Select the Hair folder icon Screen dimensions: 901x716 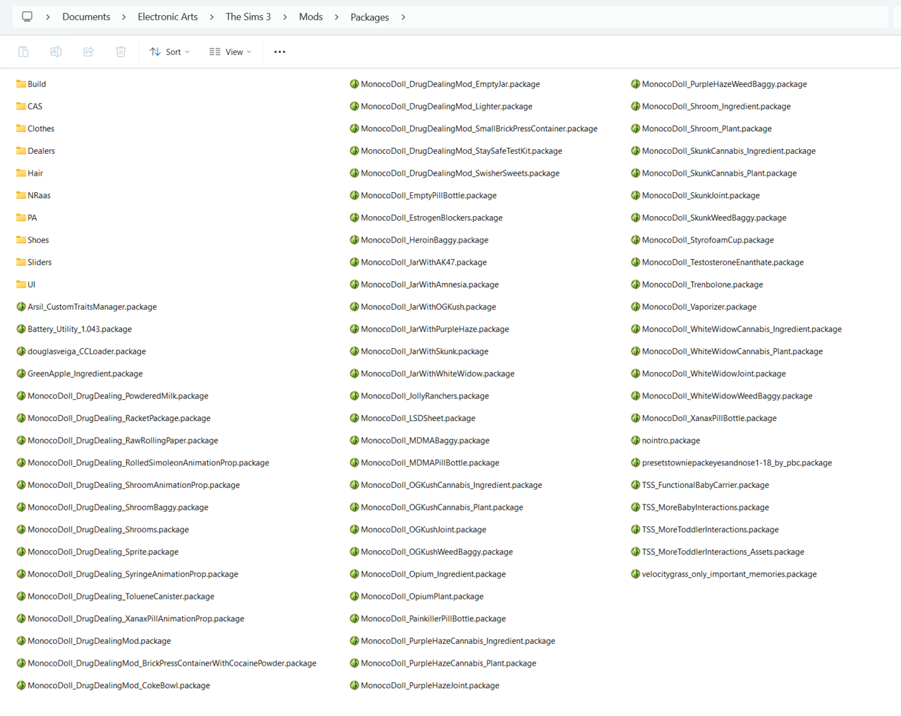point(21,173)
